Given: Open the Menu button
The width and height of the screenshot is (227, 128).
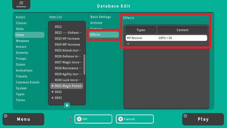Looking at the screenshot, I should pyautogui.click(x=23, y=119).
